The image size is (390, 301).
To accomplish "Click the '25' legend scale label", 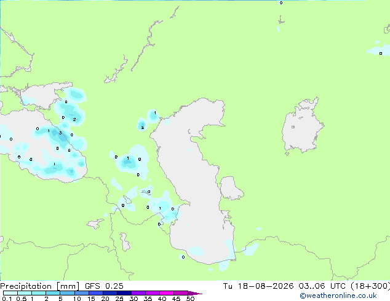I will point(119,299).
